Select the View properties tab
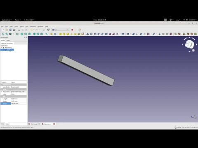This screenshot has height=148, width=198. click(2, 124)
